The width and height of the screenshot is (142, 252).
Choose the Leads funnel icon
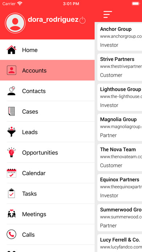click(12, 132)
